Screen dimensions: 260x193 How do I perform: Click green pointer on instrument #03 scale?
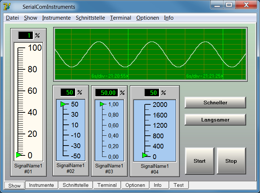[102, 104]
